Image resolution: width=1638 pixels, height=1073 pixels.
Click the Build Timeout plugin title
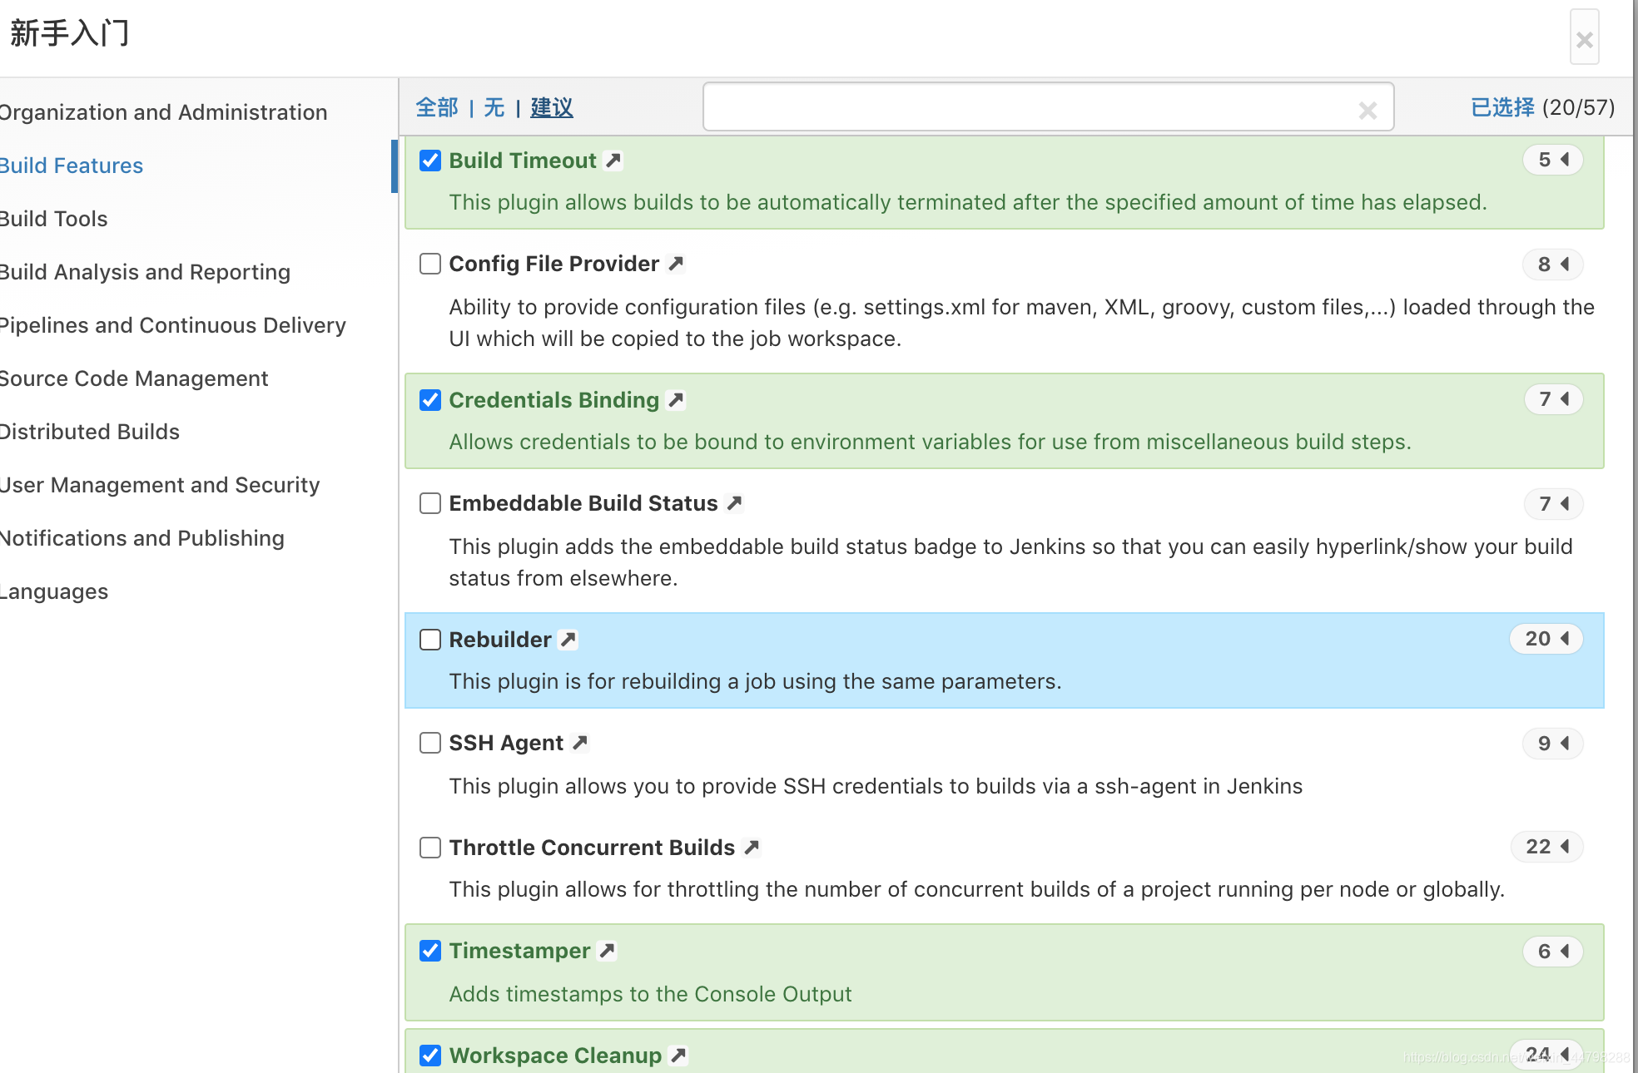(x=523, y=161)
